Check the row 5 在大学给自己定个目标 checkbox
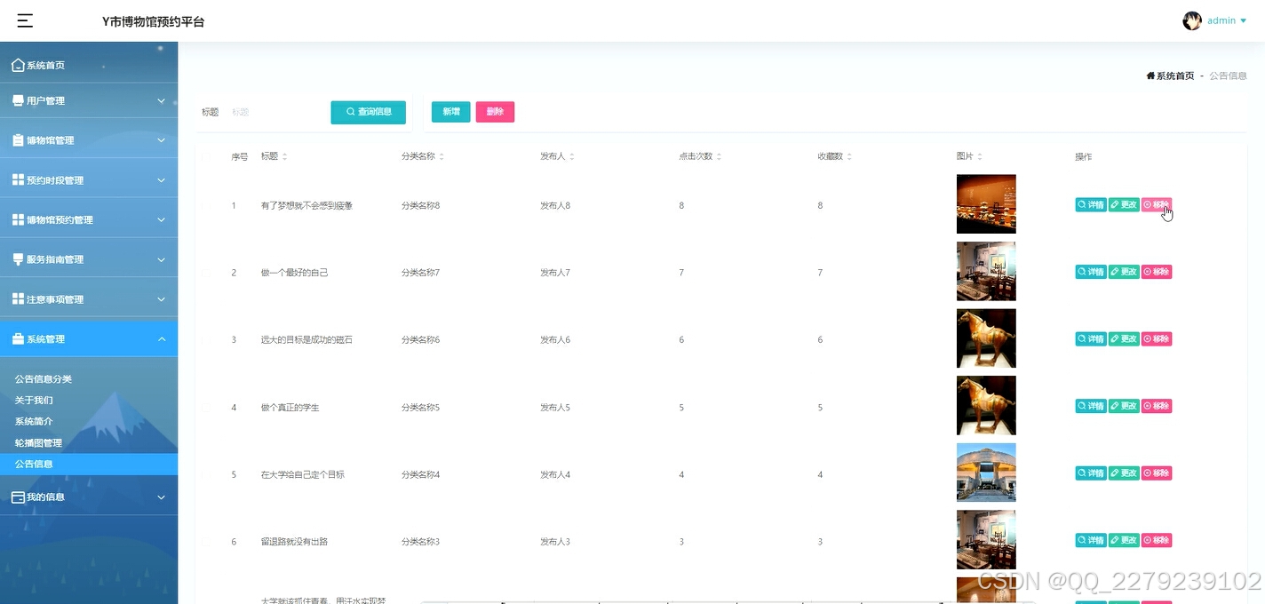This screenshot has width=1265, height=604. click(206, 474)
